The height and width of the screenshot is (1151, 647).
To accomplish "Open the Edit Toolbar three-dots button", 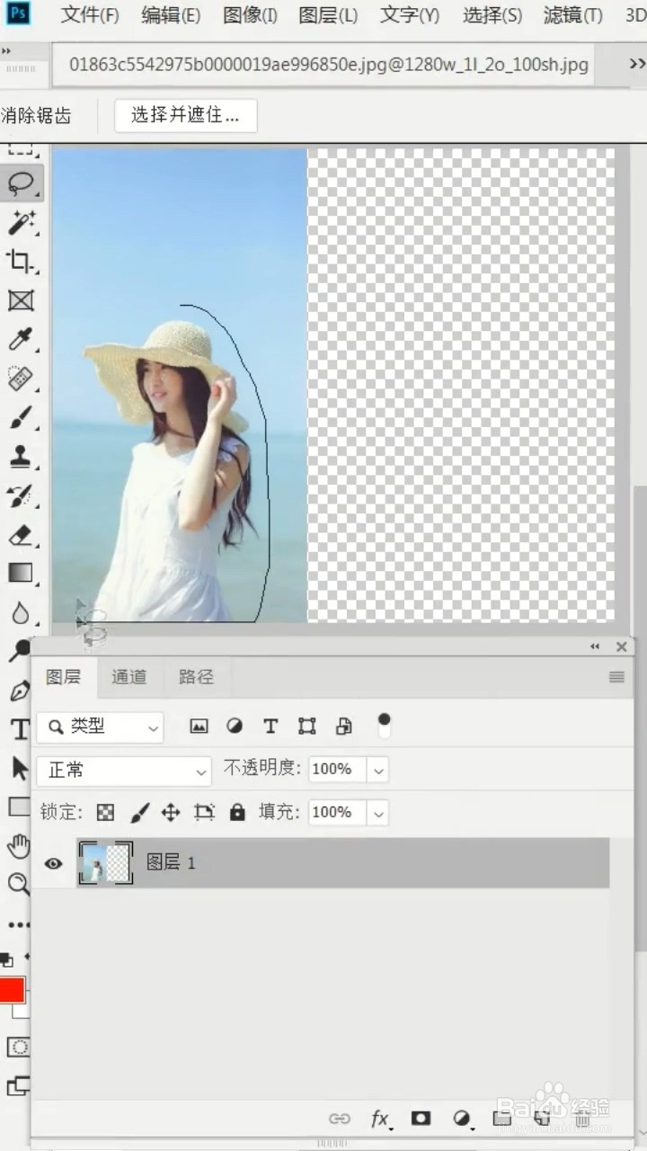I will pos(18,924).
